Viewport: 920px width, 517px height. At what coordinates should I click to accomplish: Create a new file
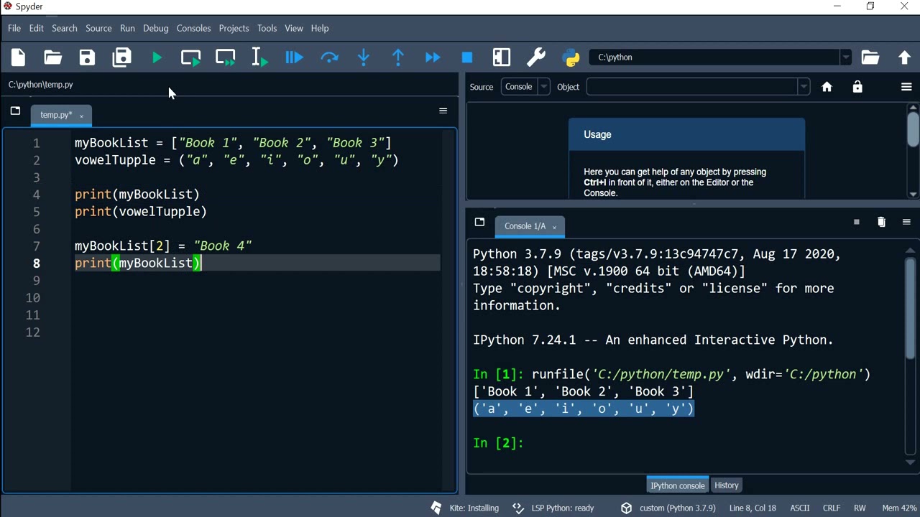click(x=18, y=57)
